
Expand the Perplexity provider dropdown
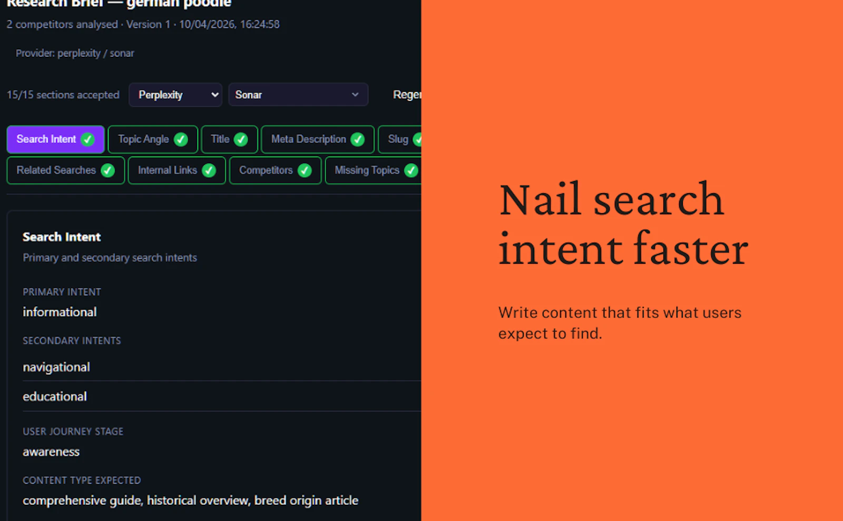click(175, 95)
